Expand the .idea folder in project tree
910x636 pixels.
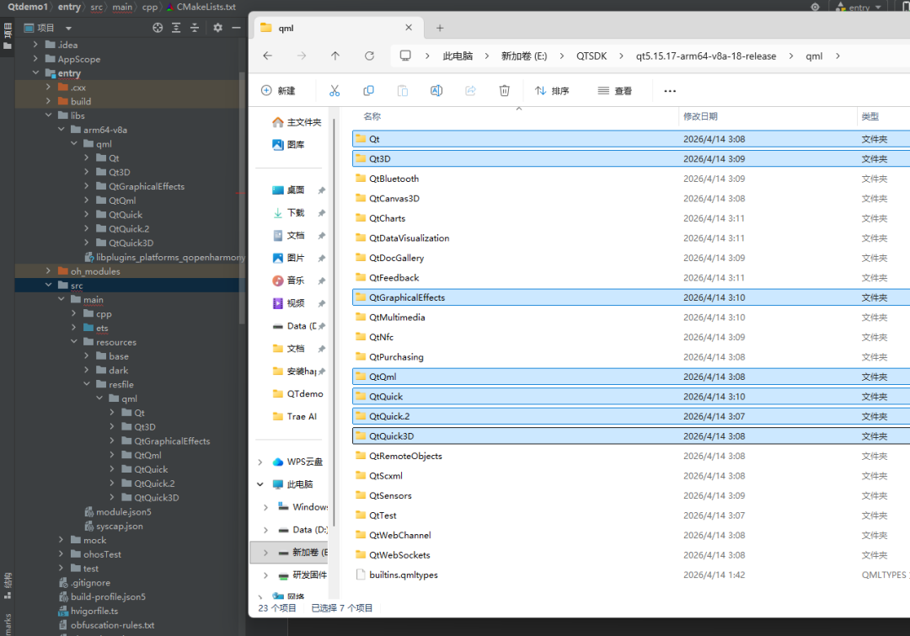click(35, 44)
